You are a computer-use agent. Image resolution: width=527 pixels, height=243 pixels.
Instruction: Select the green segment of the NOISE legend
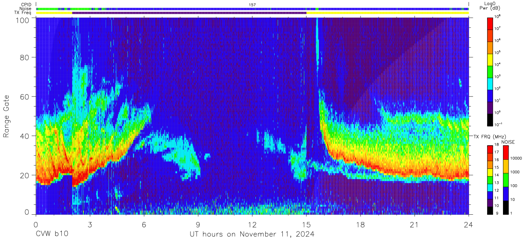(506, 180)
